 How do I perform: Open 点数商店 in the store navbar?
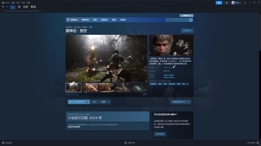tap(104, 20)
